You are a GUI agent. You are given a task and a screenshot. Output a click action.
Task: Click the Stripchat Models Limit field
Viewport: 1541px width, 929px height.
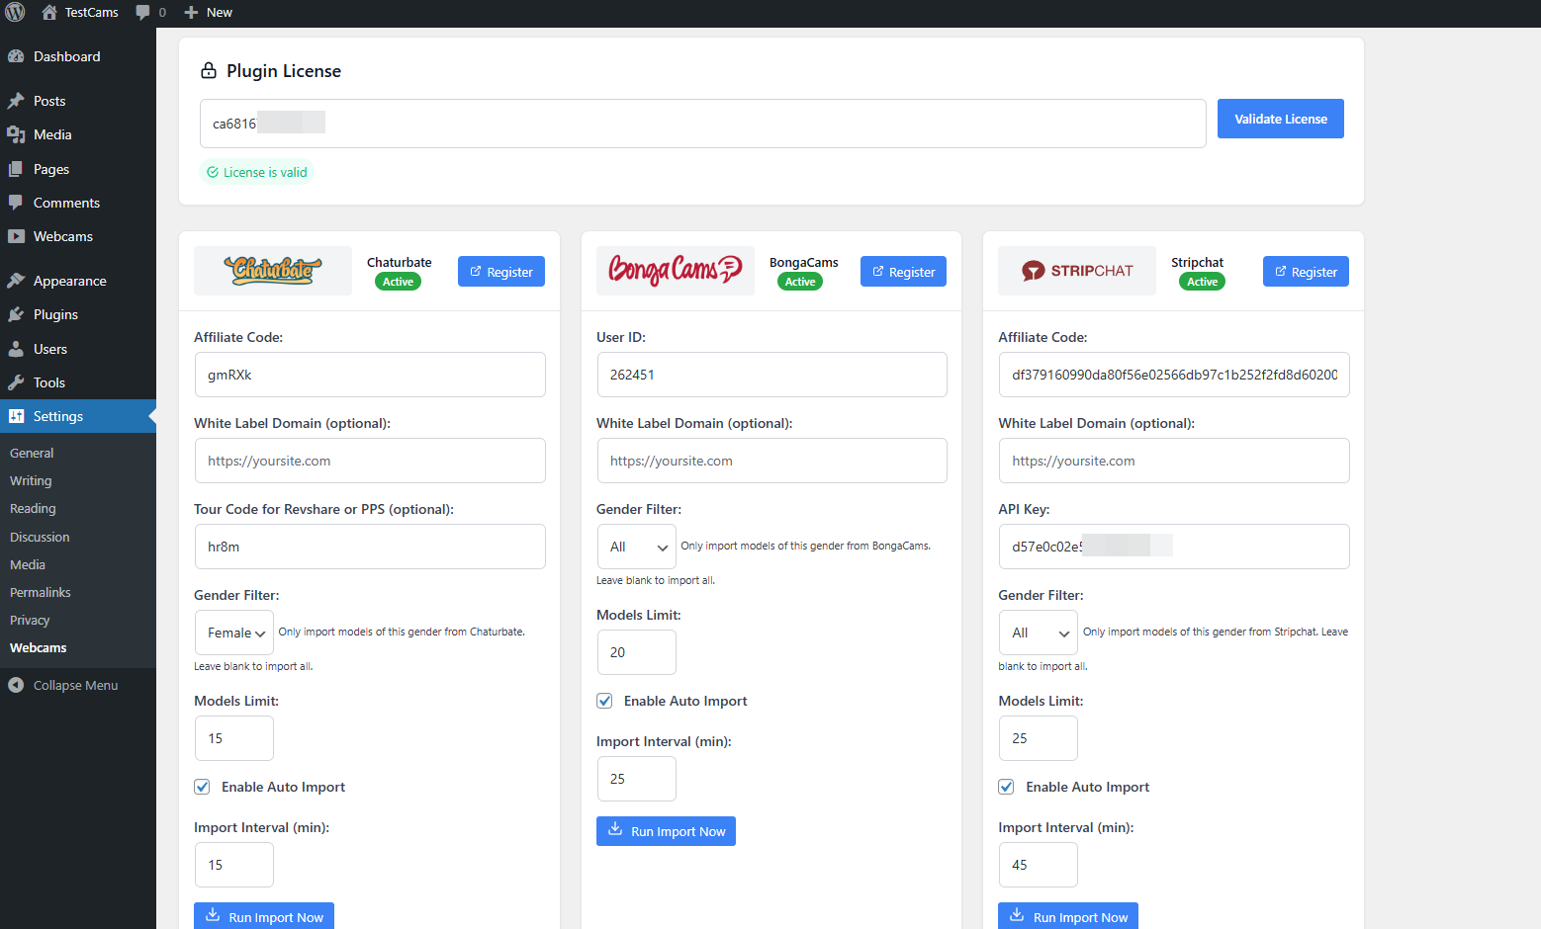tap(1039, 738)
